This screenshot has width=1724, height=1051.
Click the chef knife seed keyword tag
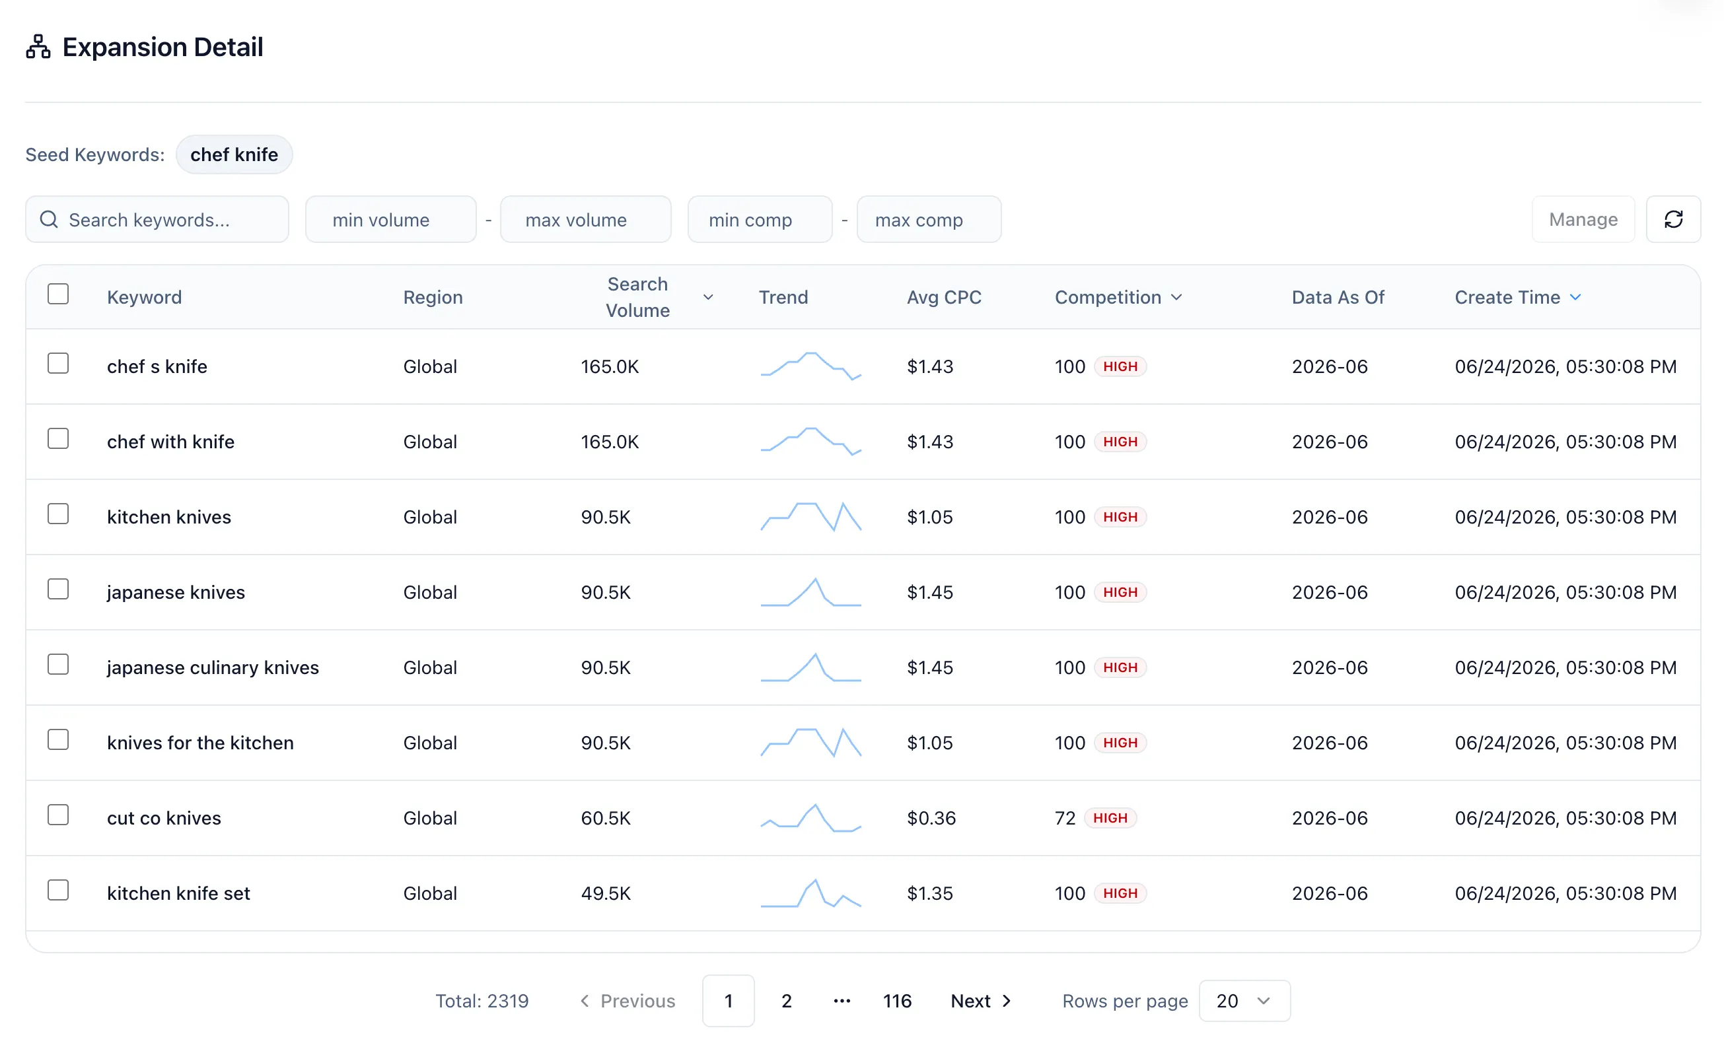(x=234, y=154)
